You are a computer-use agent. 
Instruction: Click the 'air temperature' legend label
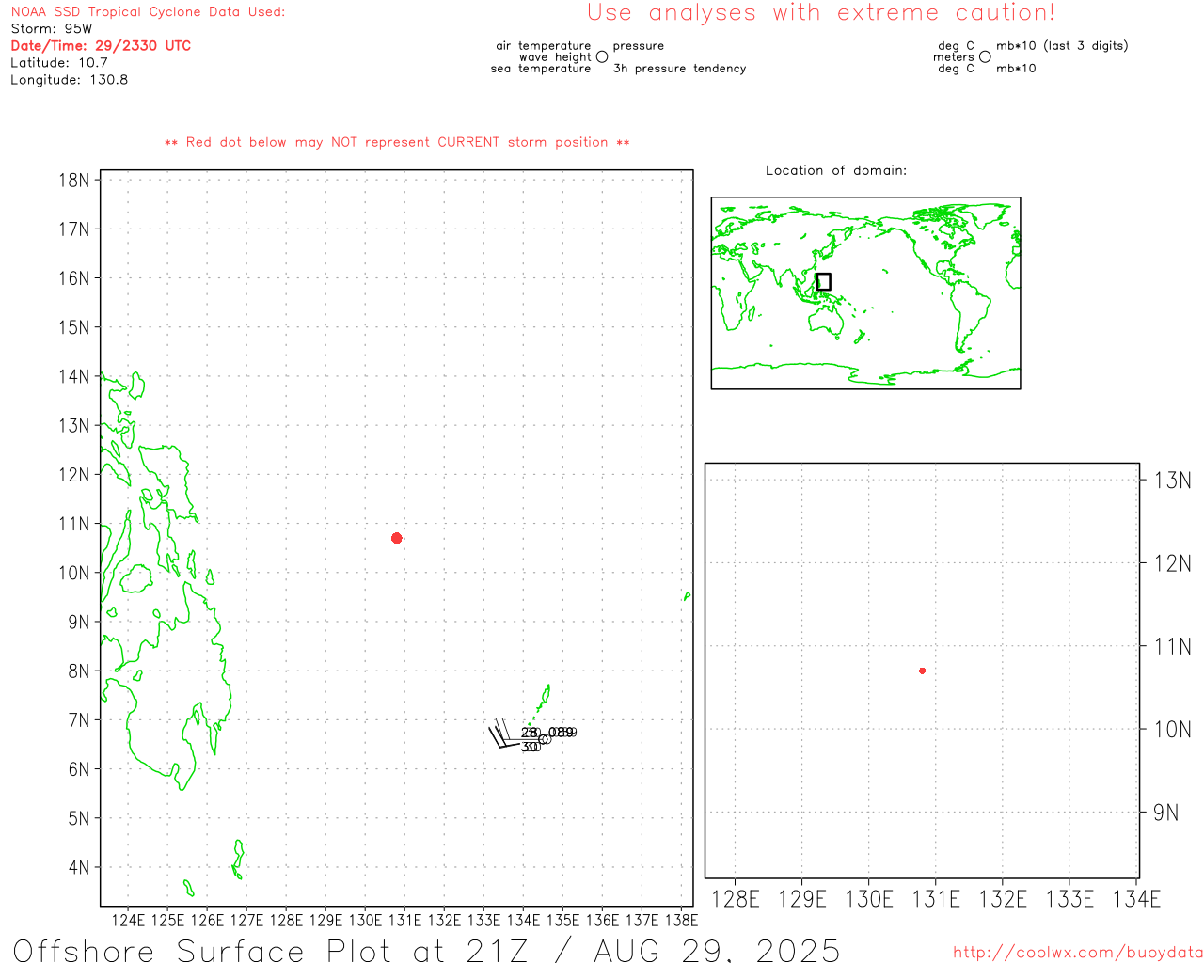544,45
